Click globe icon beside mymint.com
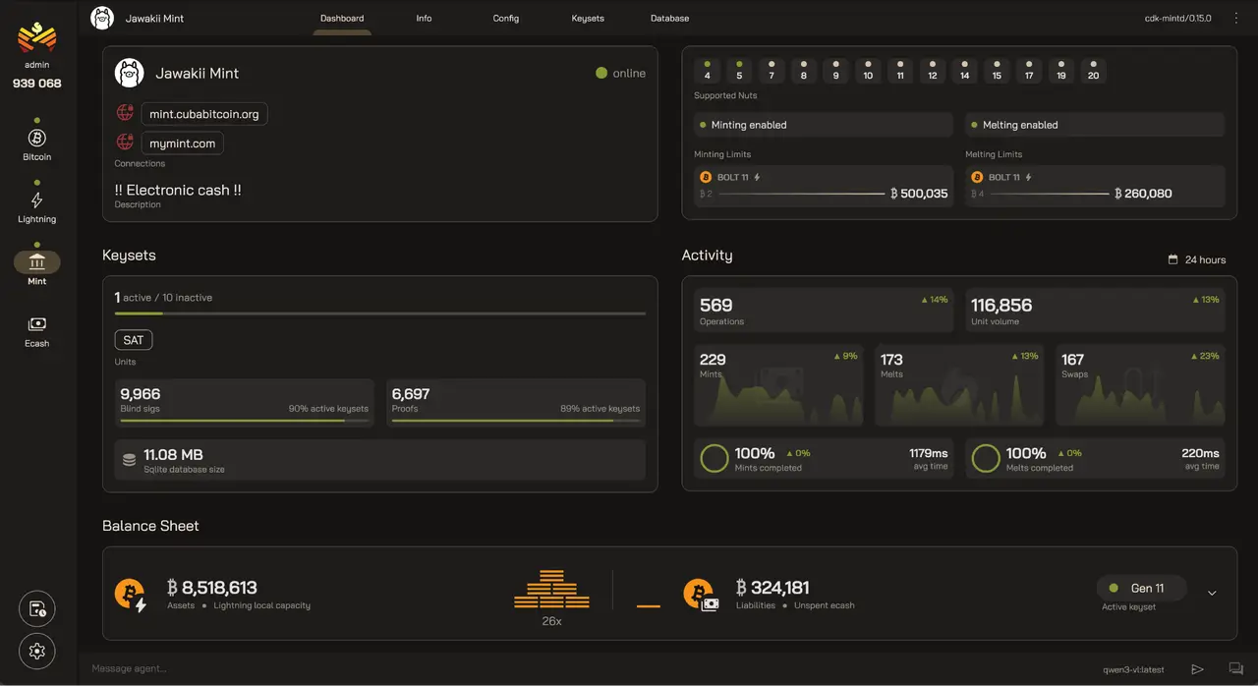This screenshot has width=1258, height=686. coord(125,143)
